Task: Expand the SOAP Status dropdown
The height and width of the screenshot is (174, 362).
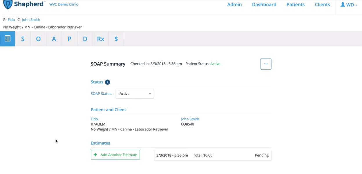Action: tap(135, 94)
